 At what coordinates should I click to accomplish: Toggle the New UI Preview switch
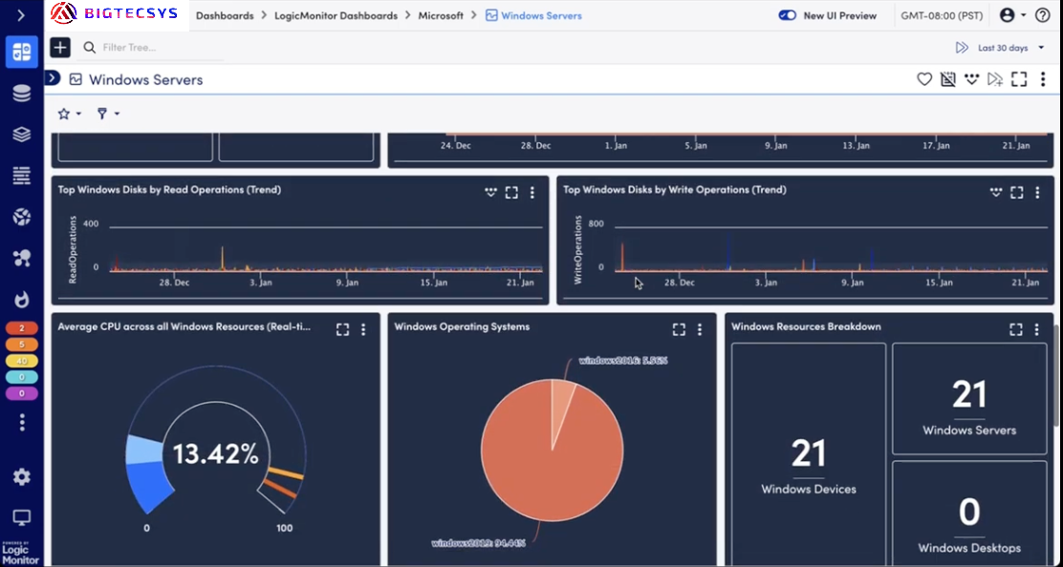[787, 15]
